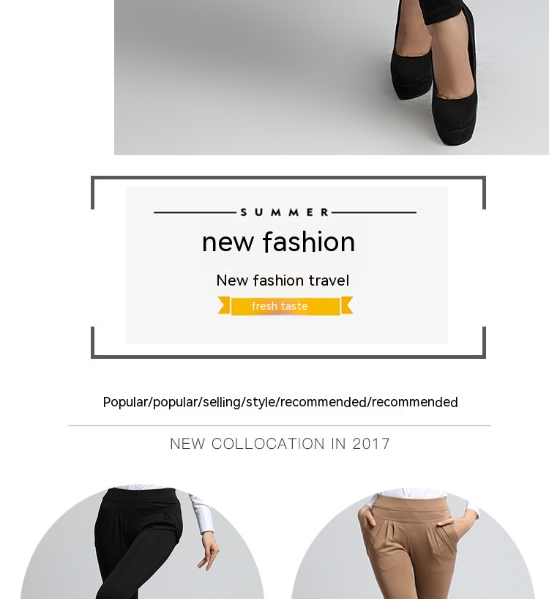Screen dimensions: 549x599
Task: Click the SUMMER heading text
Action: (x=285, y=212)
